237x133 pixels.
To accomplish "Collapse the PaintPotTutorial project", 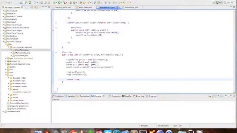I will point(3,41).
